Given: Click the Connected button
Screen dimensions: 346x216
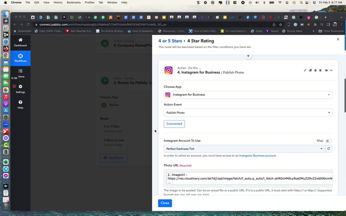Looking at the screenshot, I should pyautogui.click(x=174, y=124).
